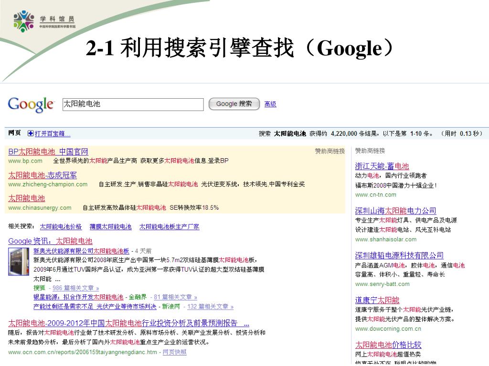Click the www.zhicheng-champion.com URL text
Screen dimensions: 489x366
[x=48, y=184]
